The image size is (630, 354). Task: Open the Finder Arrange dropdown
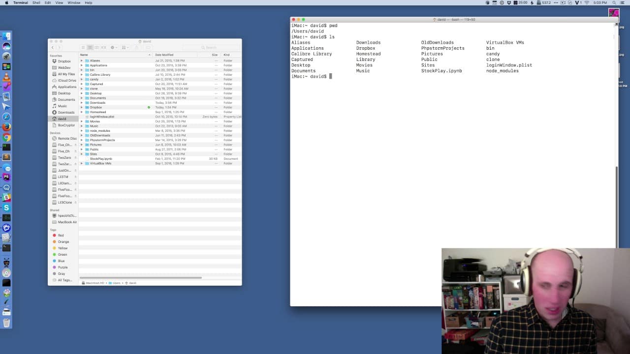click(x=125, y=47)
